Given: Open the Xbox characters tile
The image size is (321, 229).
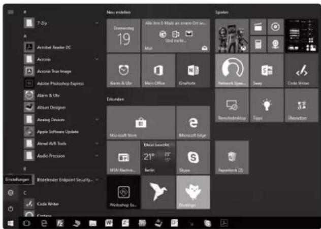Looking at the screenshot, I should [x=232, y=36].
